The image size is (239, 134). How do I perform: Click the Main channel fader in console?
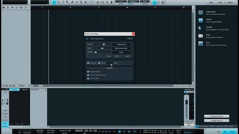(187, 102)
